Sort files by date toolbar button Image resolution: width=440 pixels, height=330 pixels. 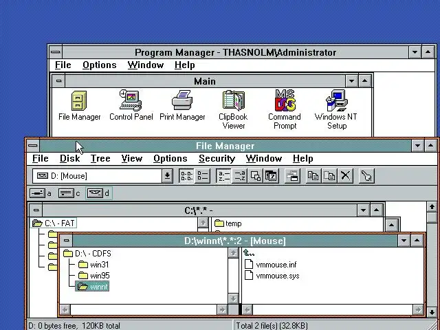(x=271, y=176)
